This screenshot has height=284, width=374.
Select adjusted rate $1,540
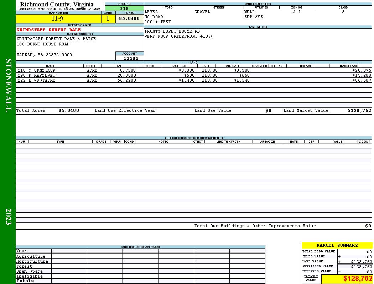click(242, 81)
